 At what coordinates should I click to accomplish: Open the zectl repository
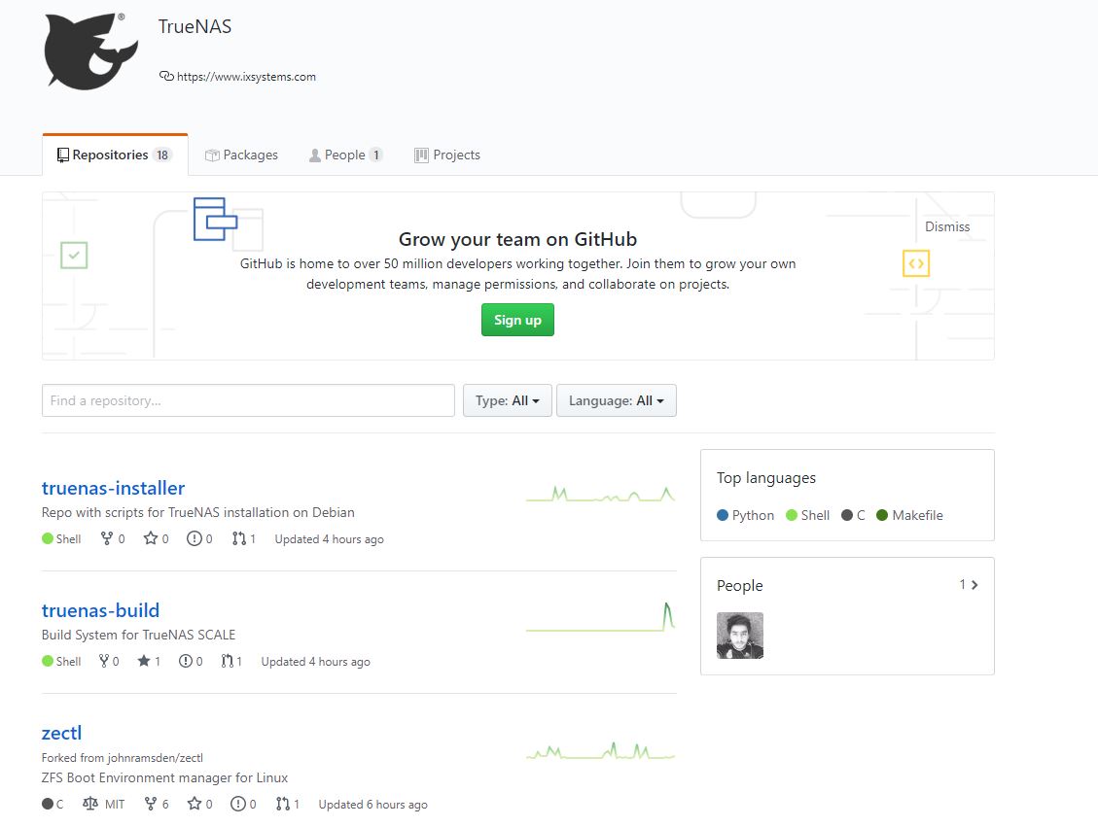[61, 733]
